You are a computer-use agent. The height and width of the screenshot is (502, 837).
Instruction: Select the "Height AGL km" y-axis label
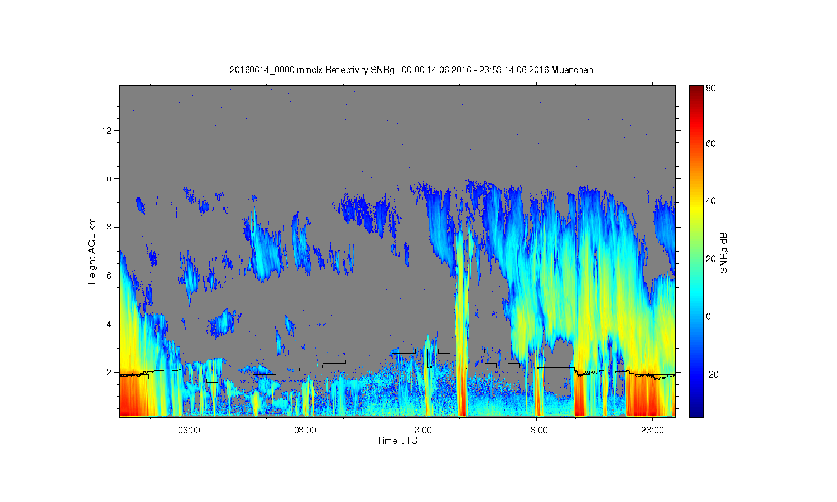[92, 251]
